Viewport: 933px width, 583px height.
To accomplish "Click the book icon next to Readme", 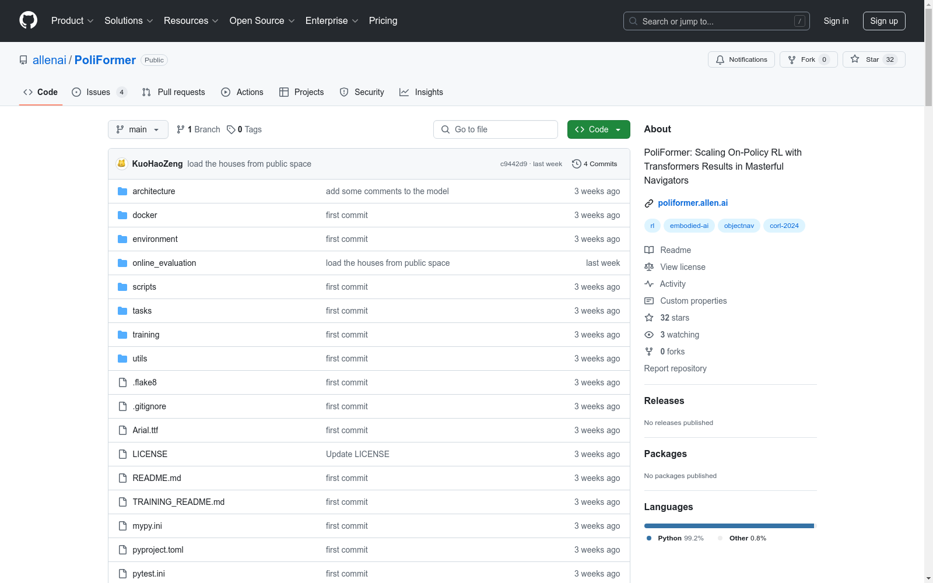I will 649,250.
